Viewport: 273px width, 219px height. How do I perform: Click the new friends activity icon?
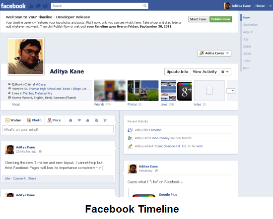pos(130,138)
